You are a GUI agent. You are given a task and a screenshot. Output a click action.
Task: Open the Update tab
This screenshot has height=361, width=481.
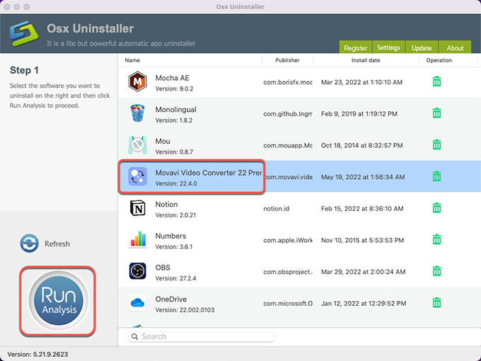point(422,47)
